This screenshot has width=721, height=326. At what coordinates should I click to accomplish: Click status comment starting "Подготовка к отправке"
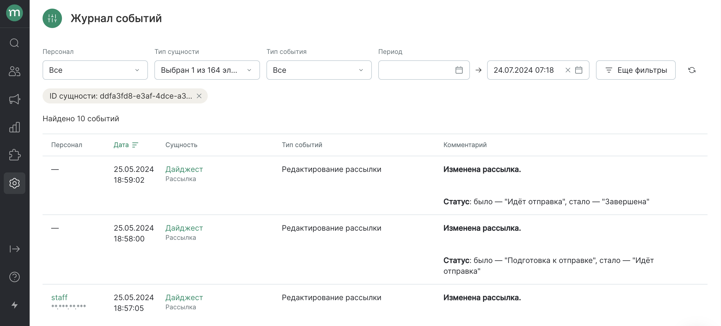tap(548, 266)
